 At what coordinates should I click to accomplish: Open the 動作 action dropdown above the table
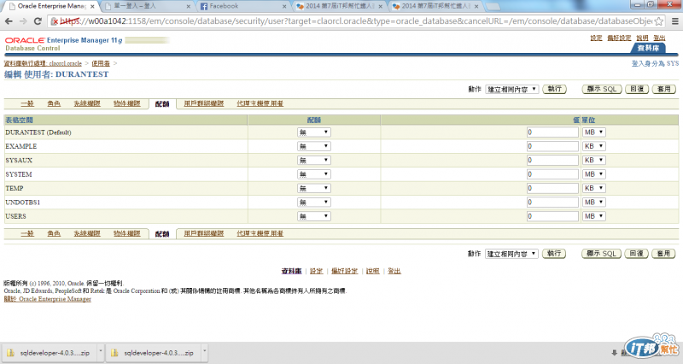tap(511, 90)
